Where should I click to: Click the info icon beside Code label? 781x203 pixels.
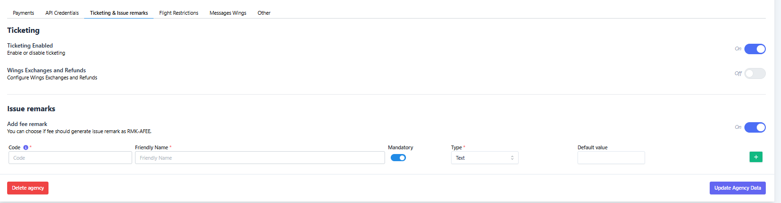[x=26, y=147]
